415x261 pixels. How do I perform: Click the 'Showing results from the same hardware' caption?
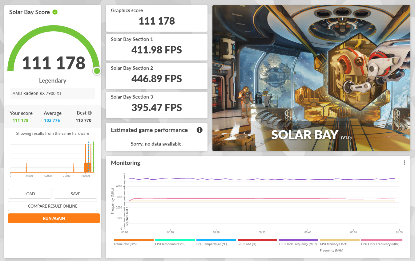(53, 134)
